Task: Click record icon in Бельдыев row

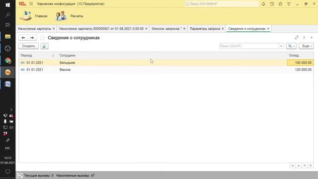Action: [23, 63]
